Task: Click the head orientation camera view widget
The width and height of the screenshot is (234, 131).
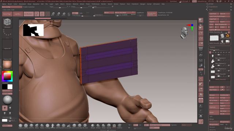Action: [x=184, y=33]
